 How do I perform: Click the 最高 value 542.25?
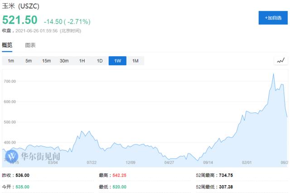119,175
